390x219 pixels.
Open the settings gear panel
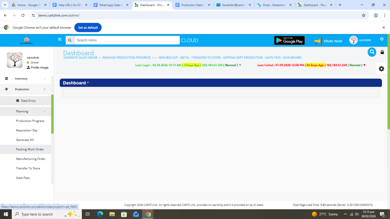[381, 69]
